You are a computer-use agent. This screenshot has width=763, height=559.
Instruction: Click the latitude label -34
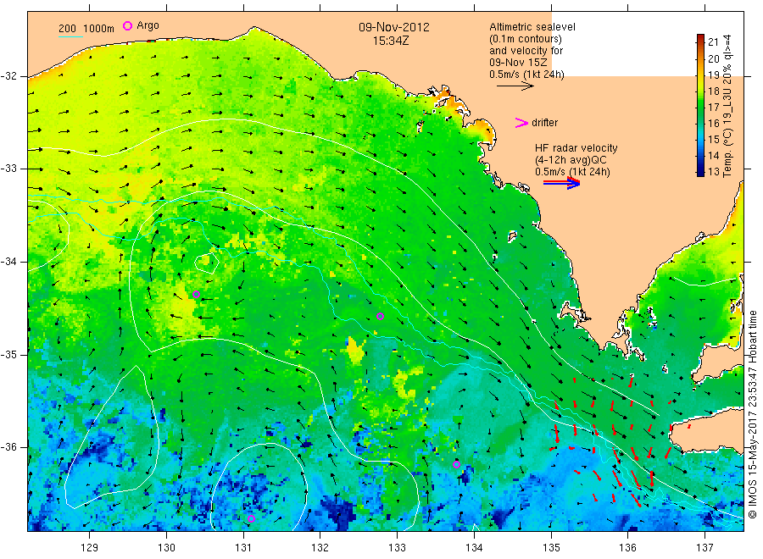(x=9, y=262)
